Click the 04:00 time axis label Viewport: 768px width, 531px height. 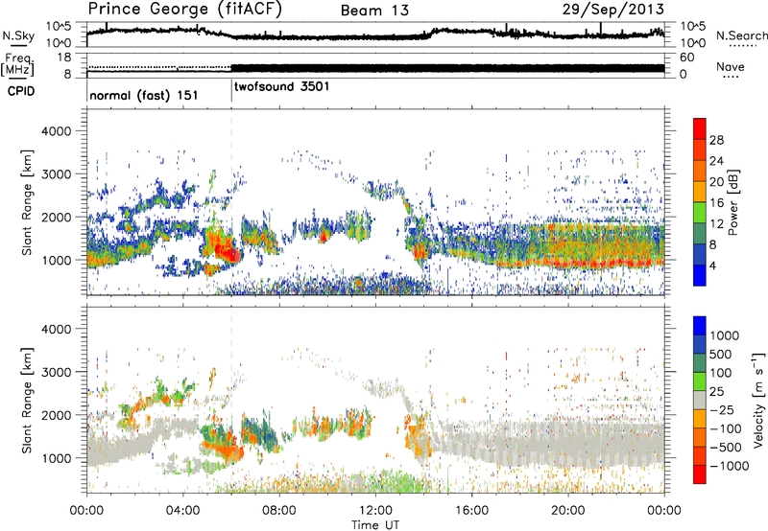[182, 511]
